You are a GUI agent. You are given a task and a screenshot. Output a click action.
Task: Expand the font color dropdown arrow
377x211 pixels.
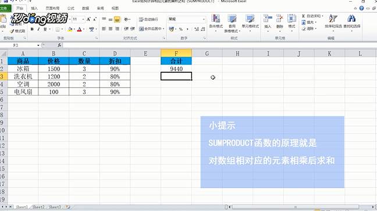click(x=84, y=29)
